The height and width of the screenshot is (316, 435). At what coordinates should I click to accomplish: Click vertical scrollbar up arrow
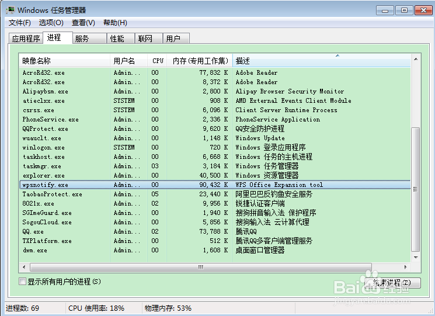coord(416,59)
